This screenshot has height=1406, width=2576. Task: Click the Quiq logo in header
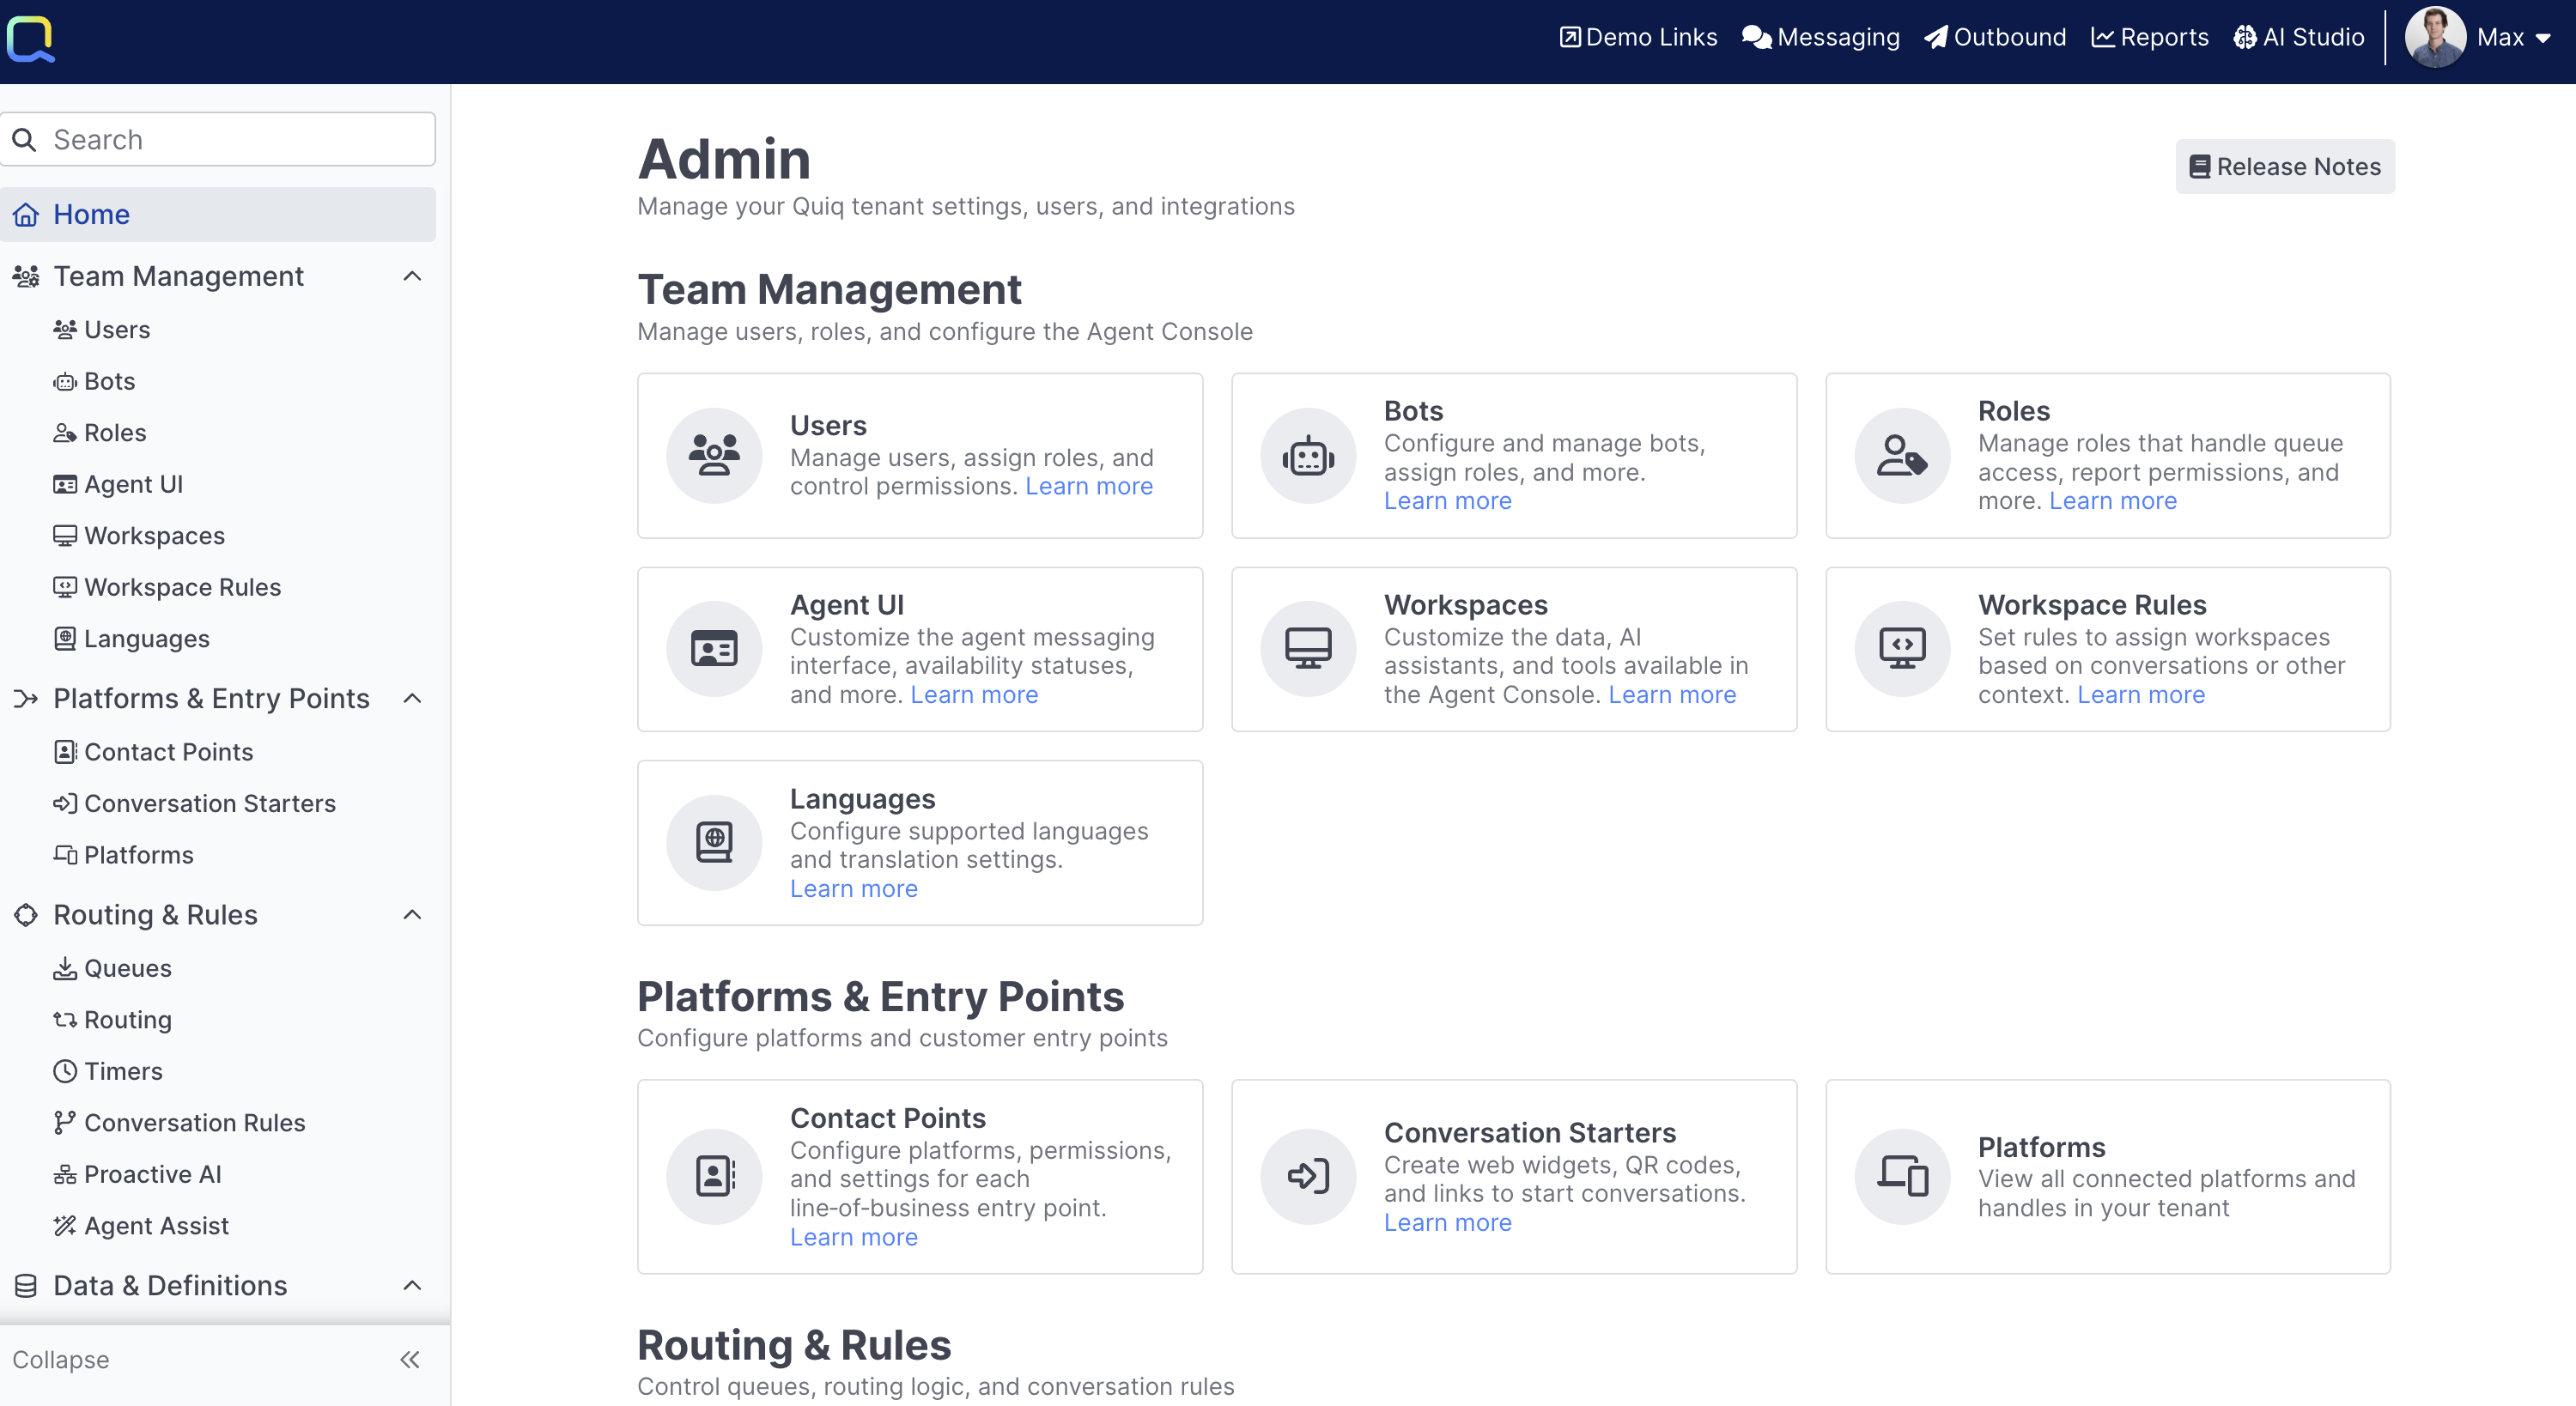(30, 40)
